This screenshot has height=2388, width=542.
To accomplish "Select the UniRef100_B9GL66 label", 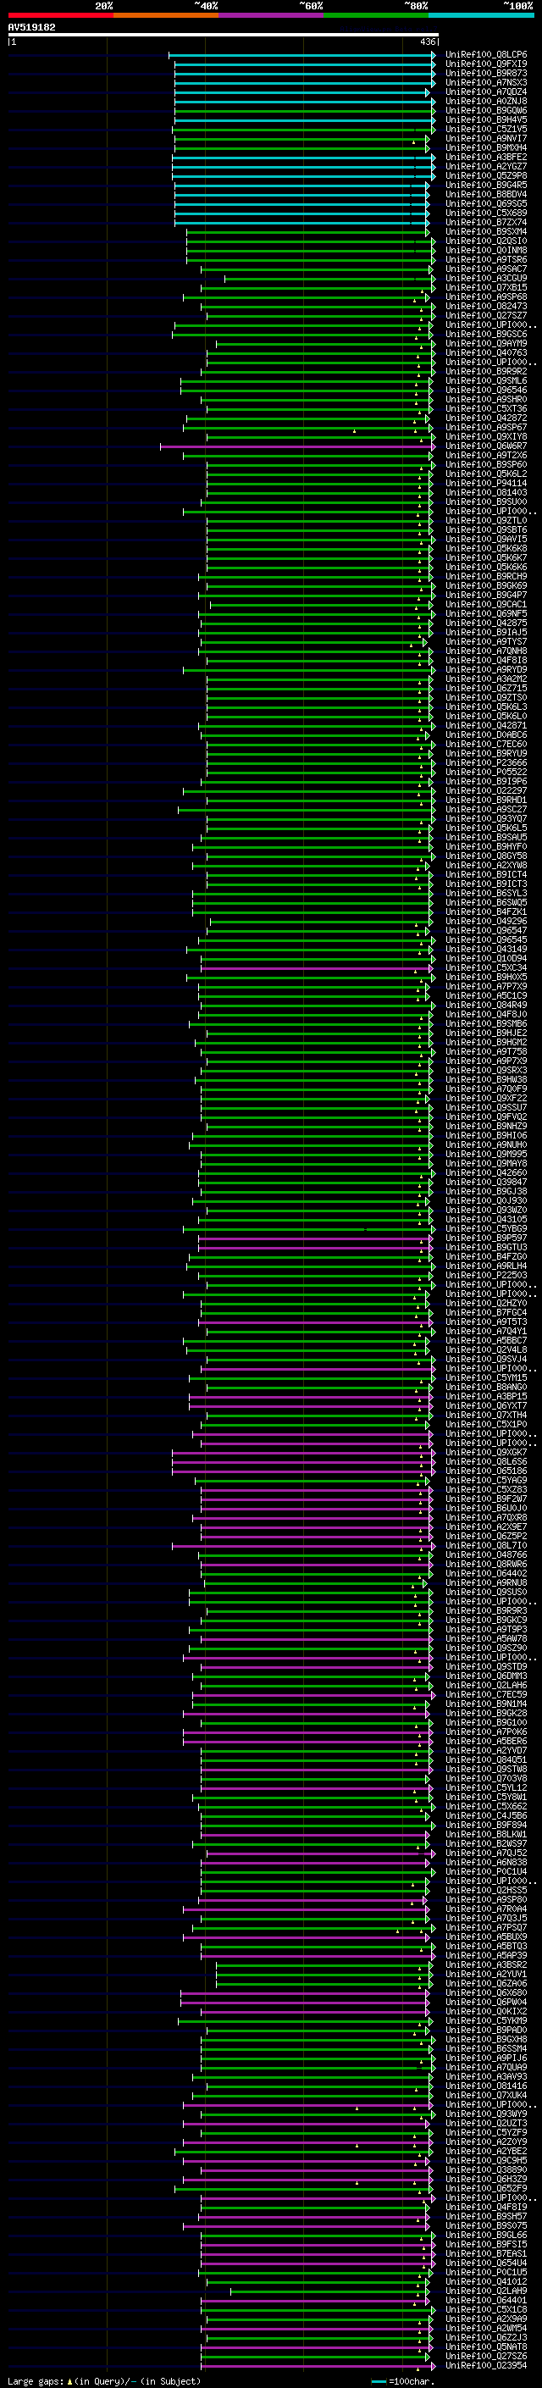I will click(486, 2236).
